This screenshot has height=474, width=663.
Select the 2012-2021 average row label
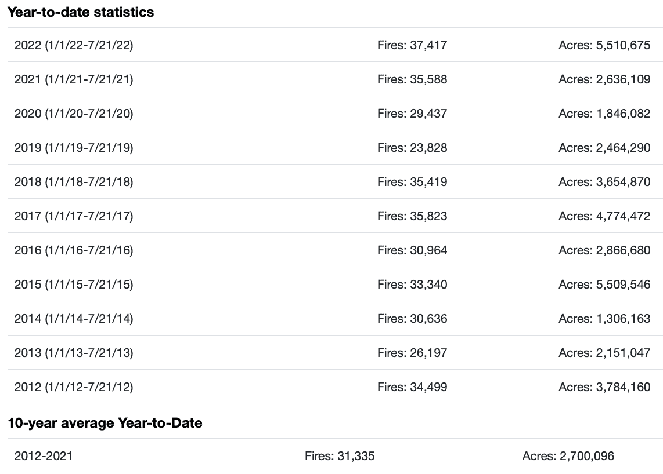coord(43,456)
